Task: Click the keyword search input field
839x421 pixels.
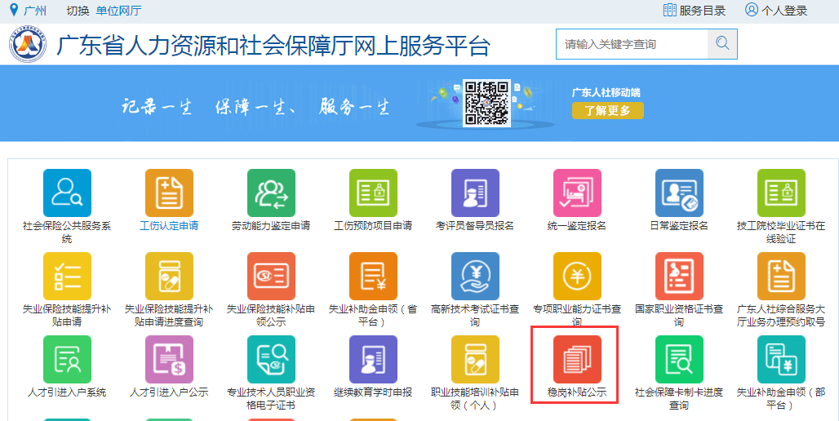Action: coord(631,44)
